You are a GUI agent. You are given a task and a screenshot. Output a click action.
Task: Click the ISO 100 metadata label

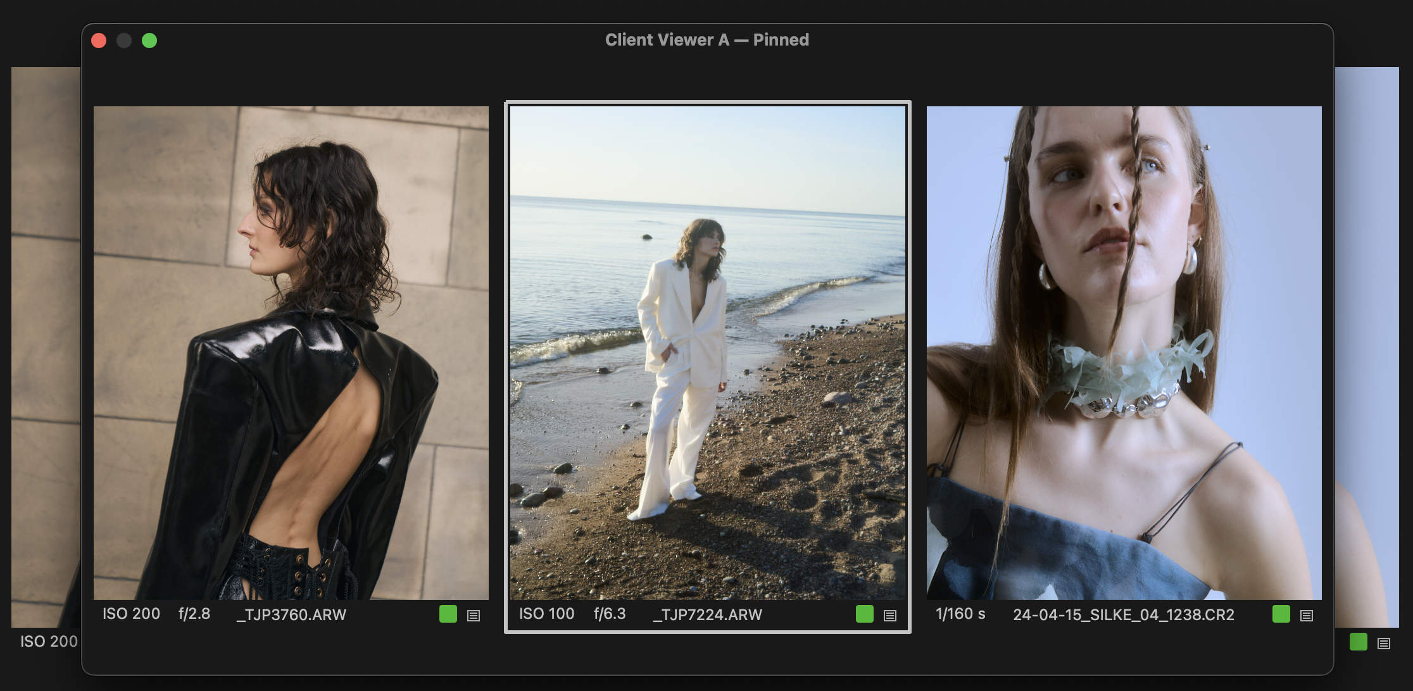546,613
